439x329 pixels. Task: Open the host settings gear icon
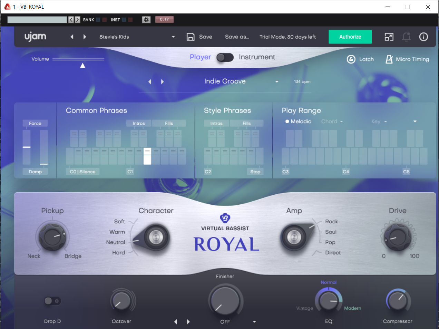[x=146, y=20]
